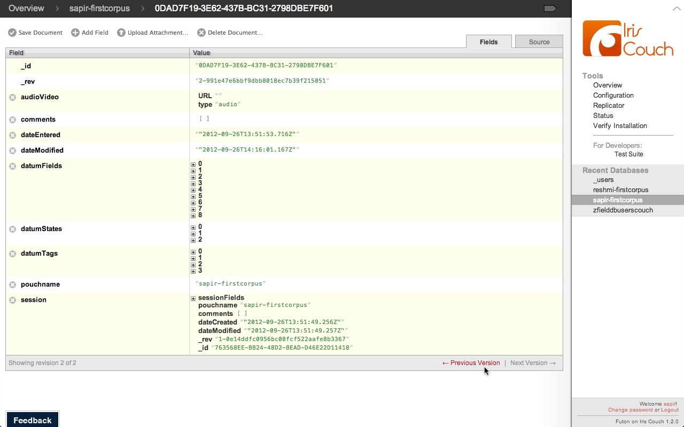This screenshot has height=427, width=684.
Task: Expand the sessionFields node
Action: point(193,298)
